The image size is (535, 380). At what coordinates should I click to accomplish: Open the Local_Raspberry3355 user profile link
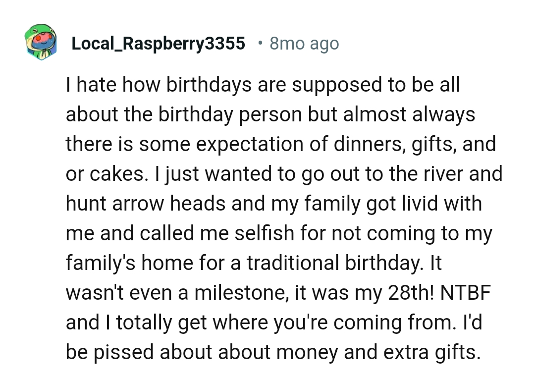coord(159,44)
